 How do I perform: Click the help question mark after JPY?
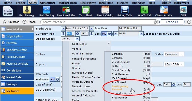91,34
